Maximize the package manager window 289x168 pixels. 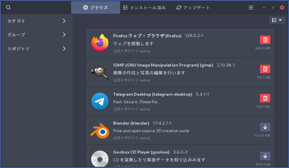point(273,8)
